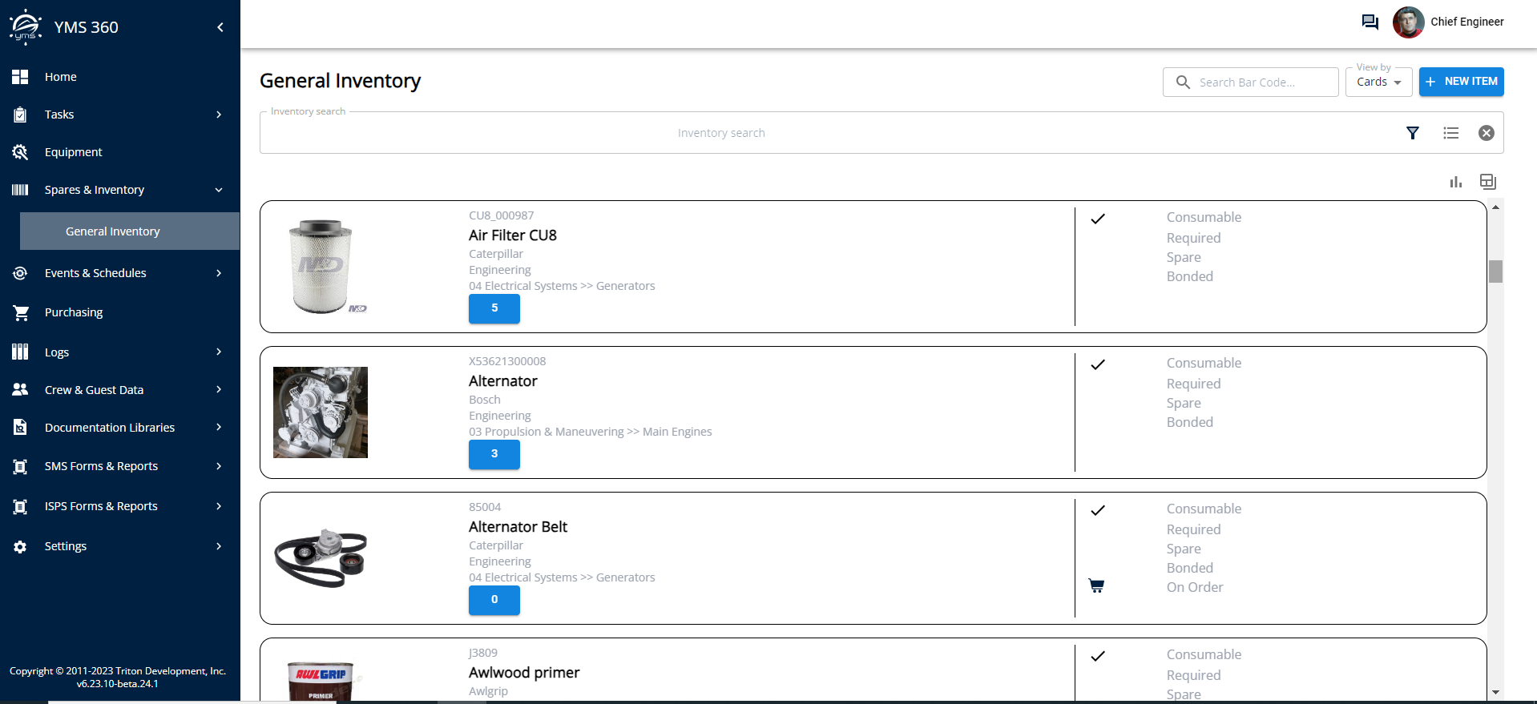Open the chat messages icon in header
This screenshot has height=704, width=1537.
[x=1370, y=22]
